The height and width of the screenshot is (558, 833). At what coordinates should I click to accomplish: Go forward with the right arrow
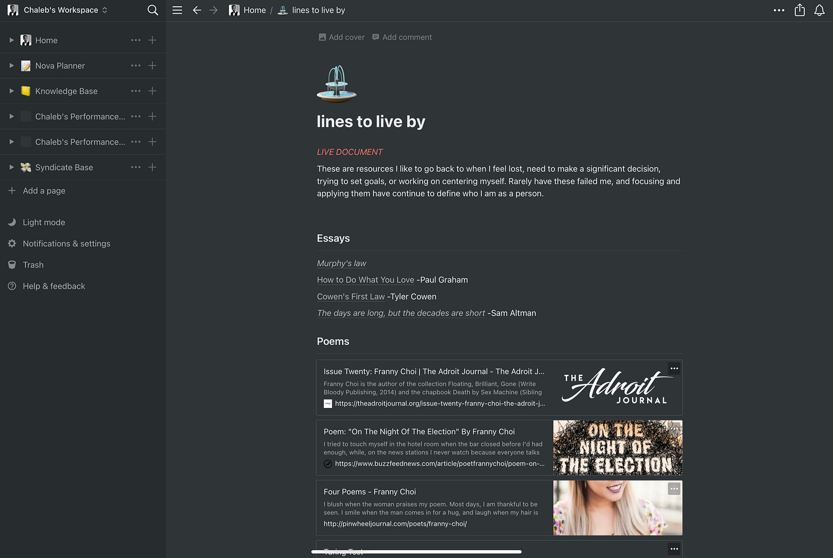(213, 10)
